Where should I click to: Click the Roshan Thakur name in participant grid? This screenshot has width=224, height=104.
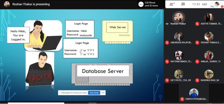(178, 24)
